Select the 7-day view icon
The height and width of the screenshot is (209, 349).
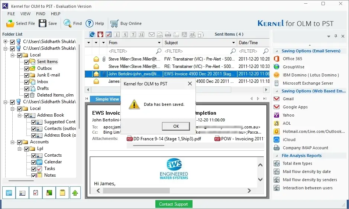click(133, 35)
